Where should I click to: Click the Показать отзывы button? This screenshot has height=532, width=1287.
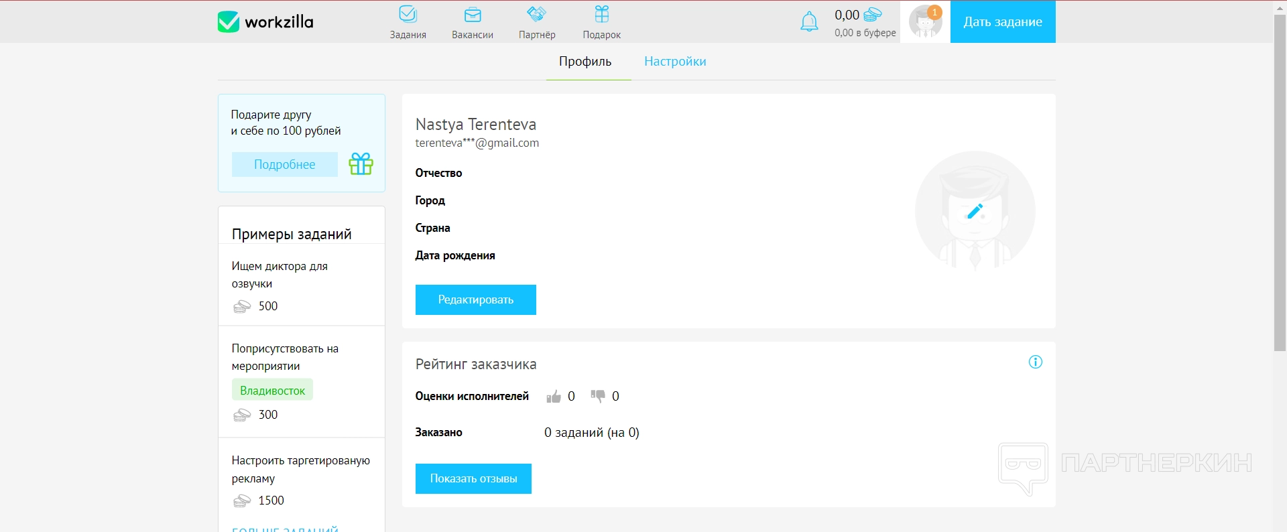[473, 478]
